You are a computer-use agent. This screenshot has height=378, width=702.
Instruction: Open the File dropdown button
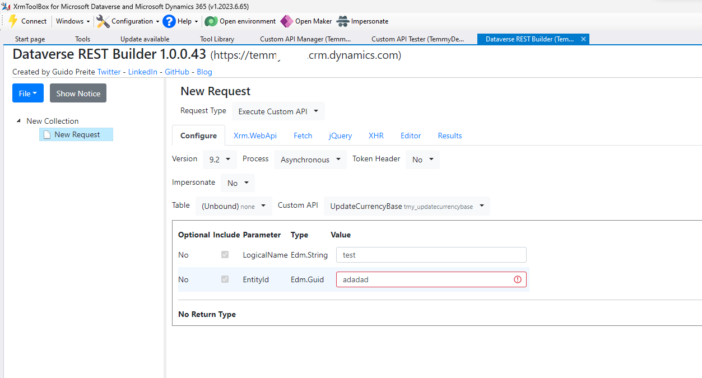[x=28, y=94]
